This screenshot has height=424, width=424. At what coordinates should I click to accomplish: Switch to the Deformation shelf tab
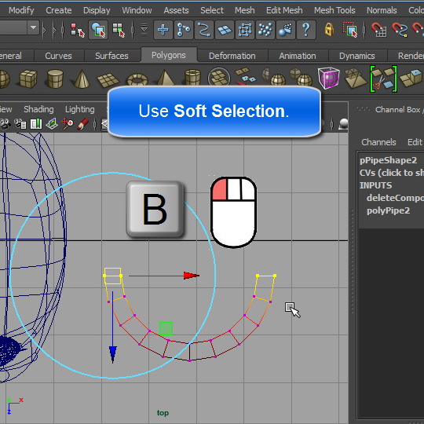232,56
